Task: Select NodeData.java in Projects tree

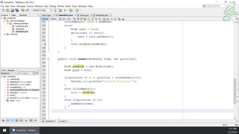Action: [22, 31]
